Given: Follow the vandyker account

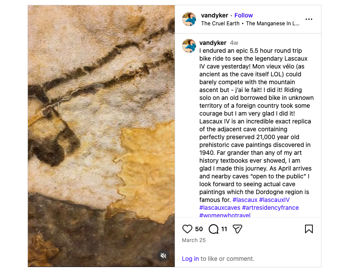Looking at the screenshot, I should pyautogui.click(x=244, y=15).
